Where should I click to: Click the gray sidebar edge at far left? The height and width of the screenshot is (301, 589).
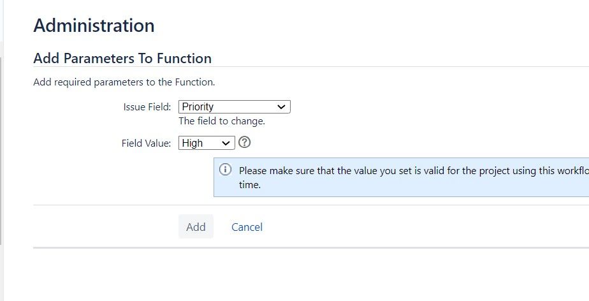click(x=1, y=150)
